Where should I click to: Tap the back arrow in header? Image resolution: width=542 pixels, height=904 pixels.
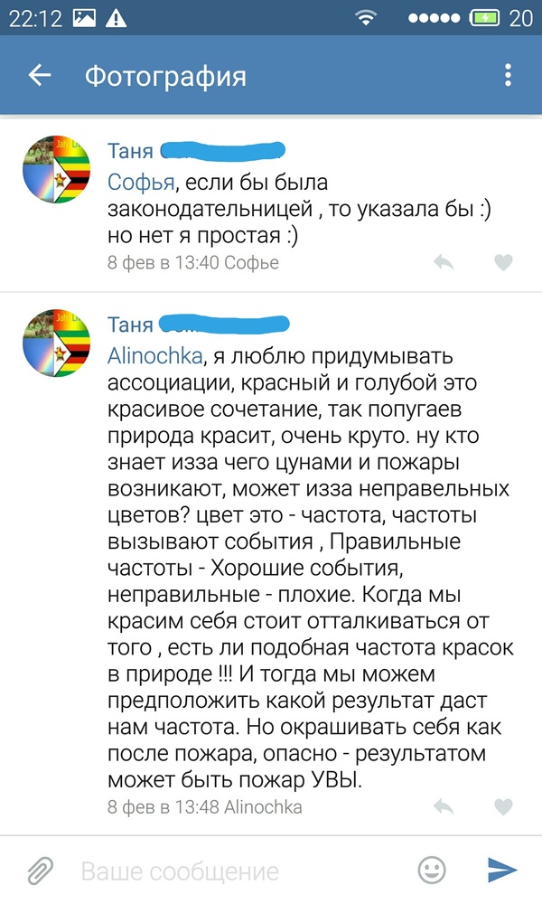point(40,76)
